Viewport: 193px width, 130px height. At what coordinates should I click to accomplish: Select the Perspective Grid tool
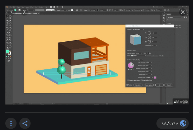click(x=10, y=35)
